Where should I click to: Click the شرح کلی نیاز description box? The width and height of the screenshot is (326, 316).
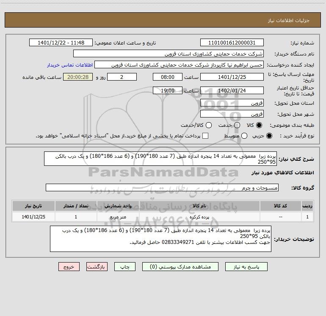pos(160,159)
